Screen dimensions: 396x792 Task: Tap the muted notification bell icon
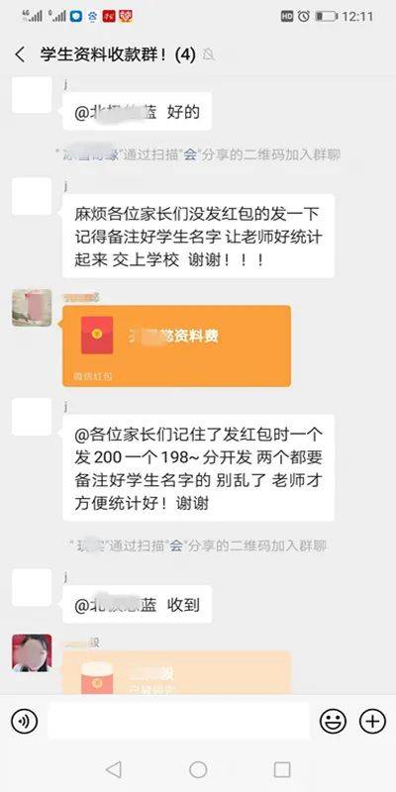208,54
